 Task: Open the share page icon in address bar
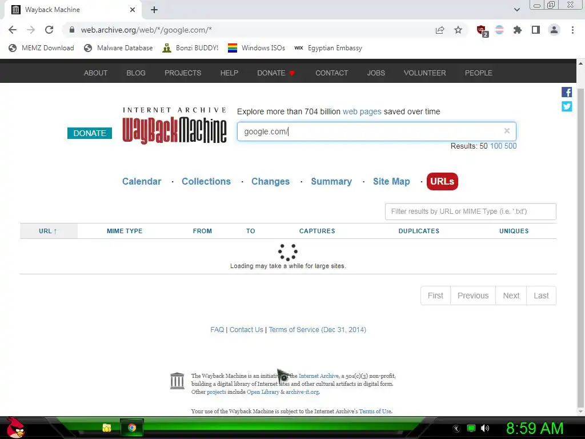440,30
